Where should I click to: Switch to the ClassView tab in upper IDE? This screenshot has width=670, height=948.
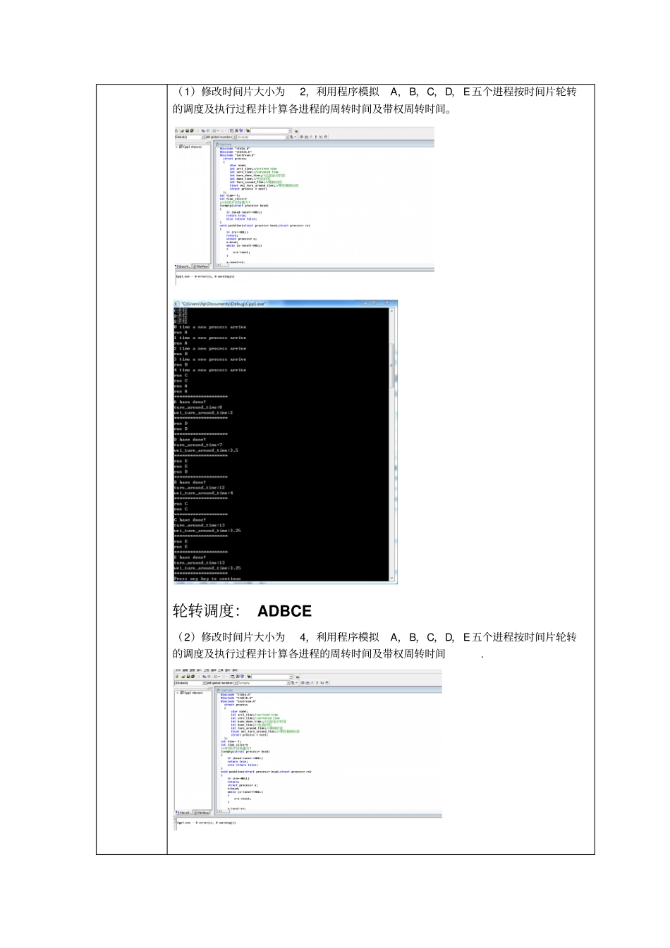tap(183, 266)
